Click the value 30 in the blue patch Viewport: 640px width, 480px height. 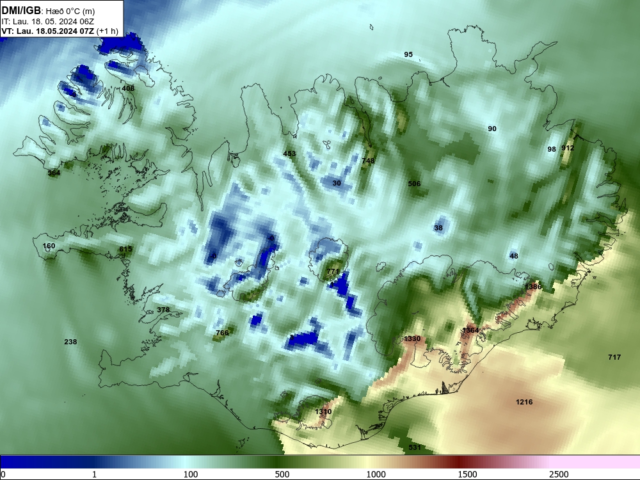[337, 183]
